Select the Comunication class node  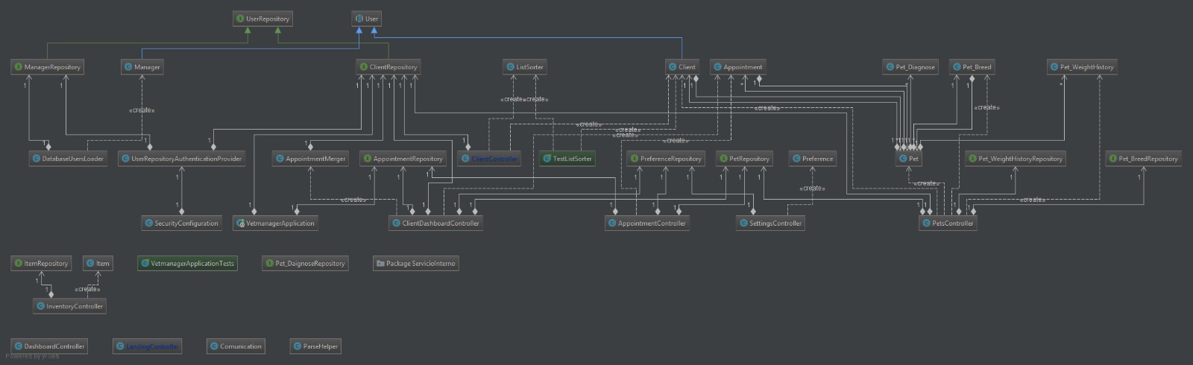tap(236, 346)
